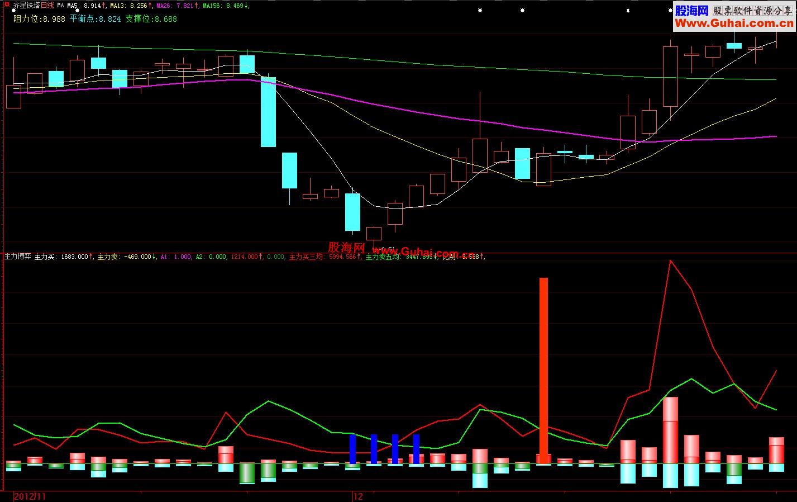Click the 2012|11 date axis label
The height and width of the screenshot is (502, 797).
pos(30,496)
